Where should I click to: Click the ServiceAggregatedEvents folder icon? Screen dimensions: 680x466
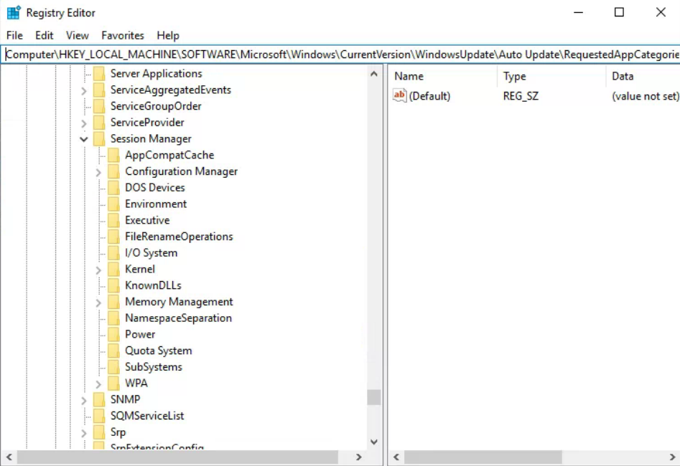coord(99,90)
